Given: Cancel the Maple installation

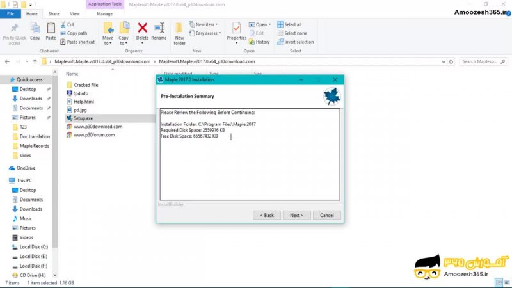Looking at the screenshot, I should click(x=326, y=215).
